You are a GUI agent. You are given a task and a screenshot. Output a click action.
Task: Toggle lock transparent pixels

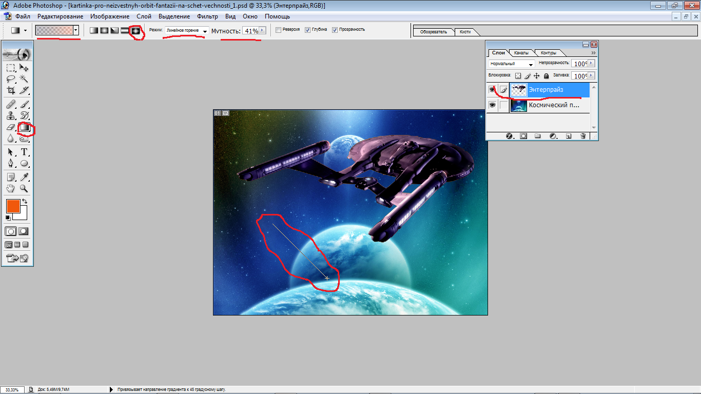pyautogui.click(x=518, y=76)
